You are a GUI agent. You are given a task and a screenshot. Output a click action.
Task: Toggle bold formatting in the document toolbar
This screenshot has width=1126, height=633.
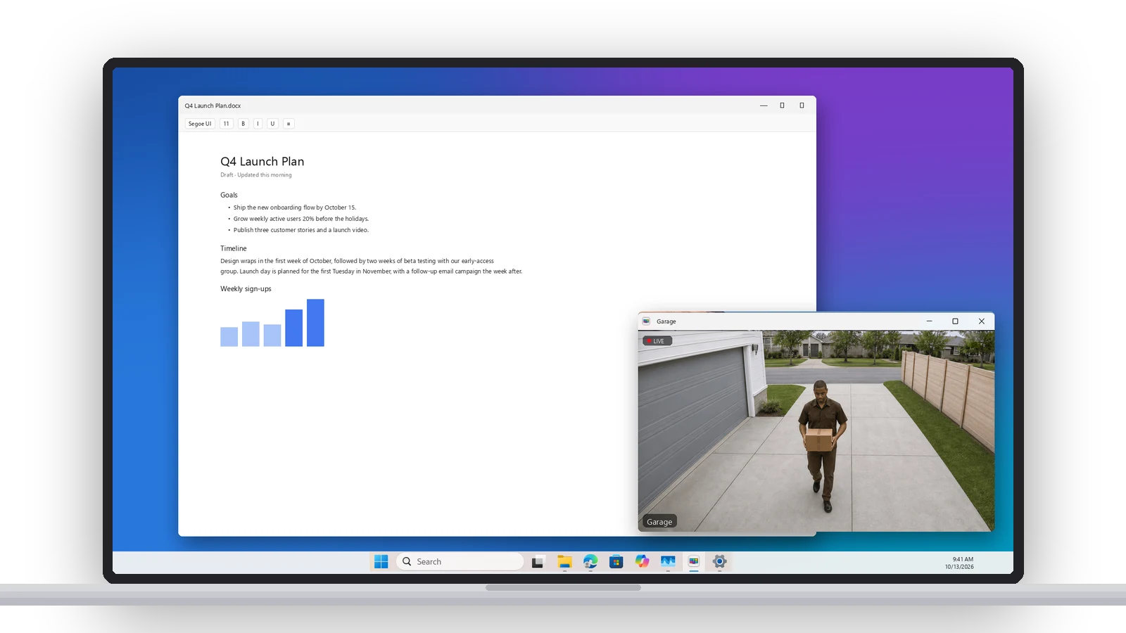click(x=243, y=124)
